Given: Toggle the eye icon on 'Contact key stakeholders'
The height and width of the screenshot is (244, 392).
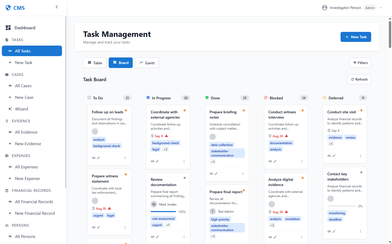Looking at the screenshot, I should click(x=329, y=231).
